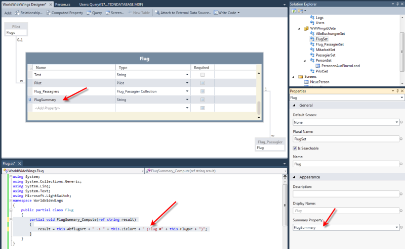Add a Computed Property from toolbar
This screenshot has height=249, width=405.
click(66, 12)
